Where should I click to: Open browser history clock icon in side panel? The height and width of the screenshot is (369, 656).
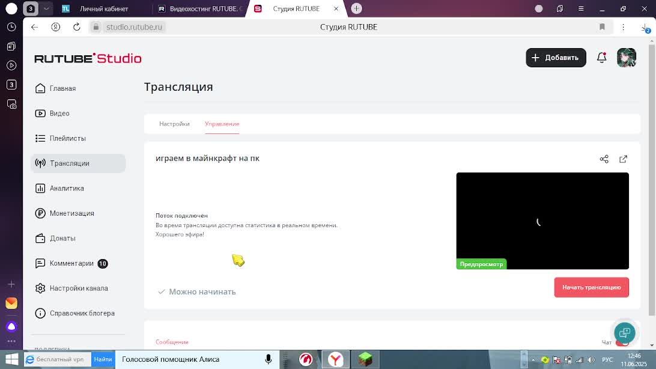coord(11,27)
